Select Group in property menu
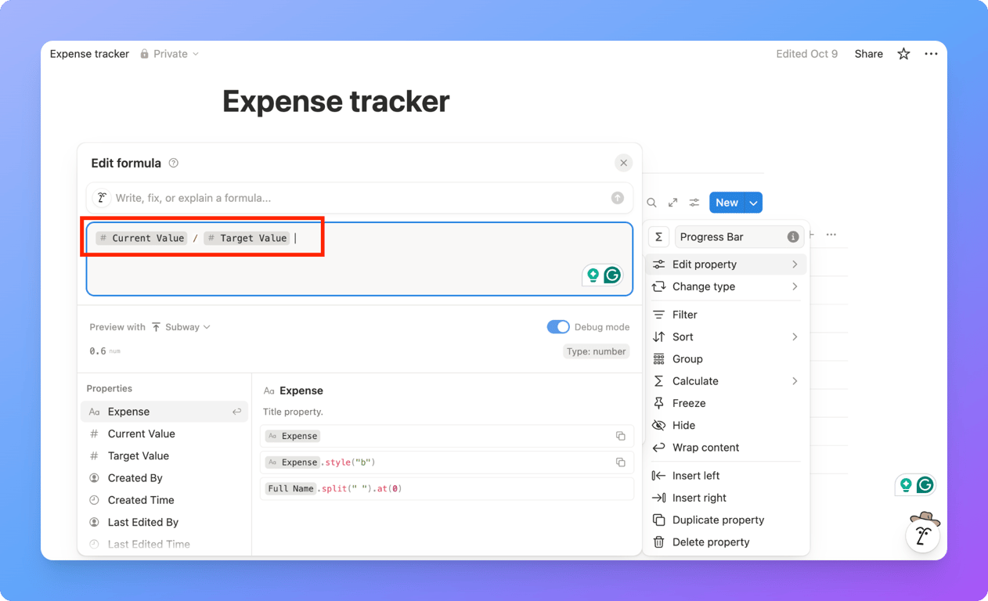Image resolution: width=988 pixels, height=601 pixels. [726, 359]
